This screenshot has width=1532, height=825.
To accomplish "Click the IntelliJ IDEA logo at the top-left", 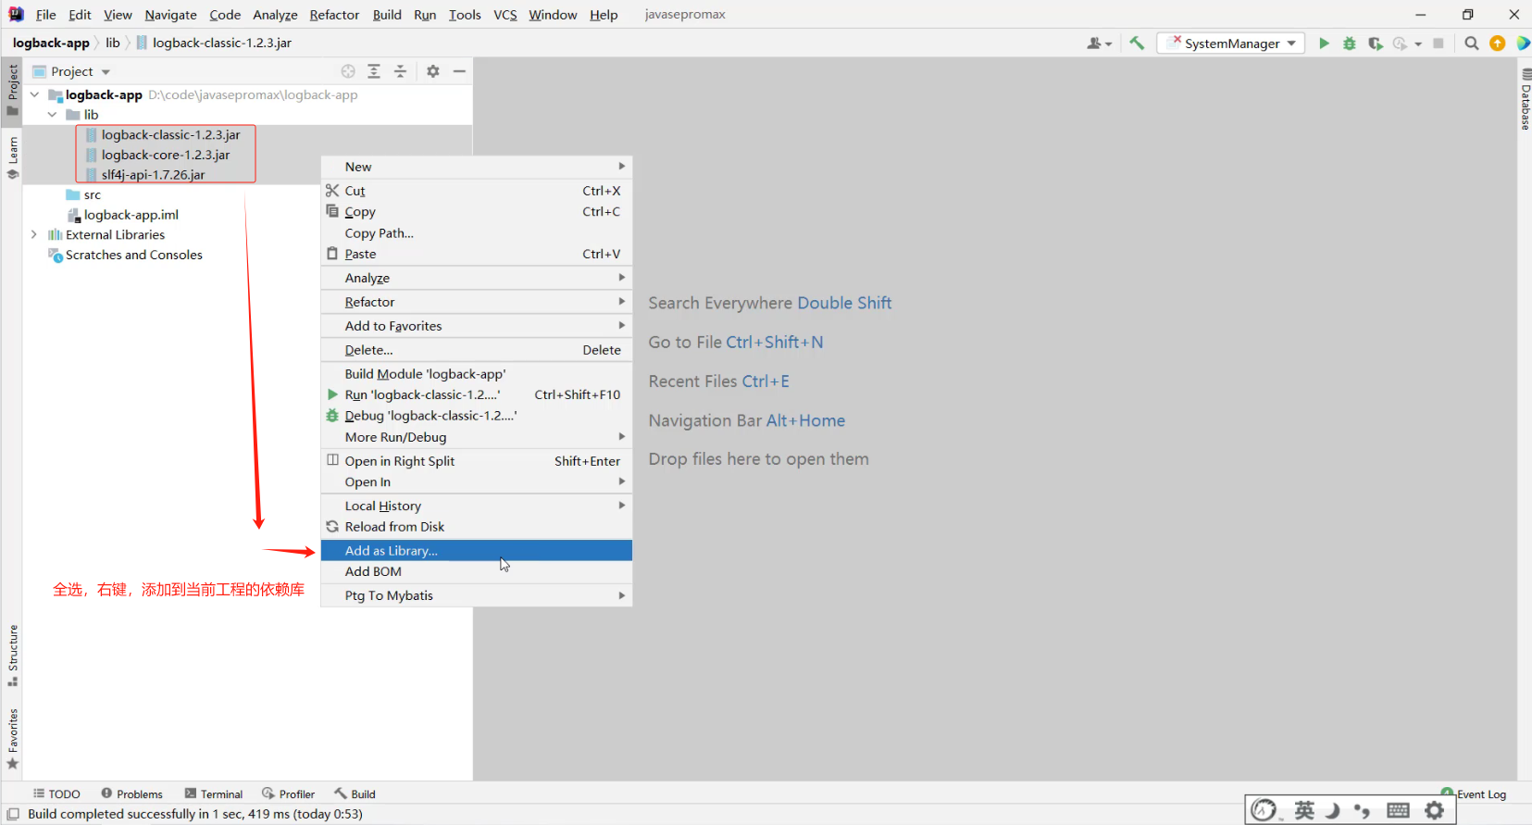I will pos(16,14).
